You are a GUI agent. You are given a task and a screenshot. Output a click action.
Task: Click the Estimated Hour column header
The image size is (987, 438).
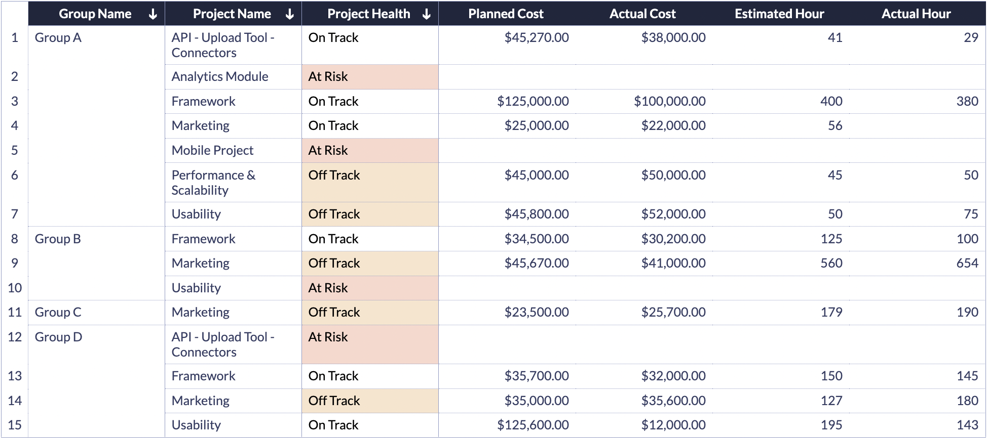779,14
